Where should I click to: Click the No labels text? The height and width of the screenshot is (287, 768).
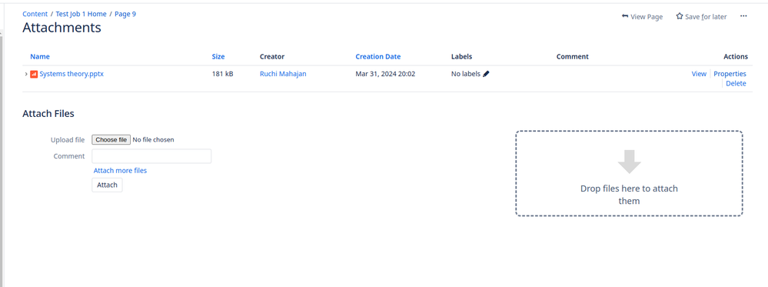click(x=466, y=74)
